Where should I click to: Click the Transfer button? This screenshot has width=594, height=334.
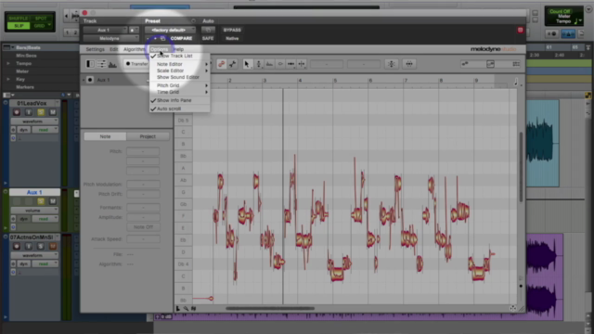[136, 64]
